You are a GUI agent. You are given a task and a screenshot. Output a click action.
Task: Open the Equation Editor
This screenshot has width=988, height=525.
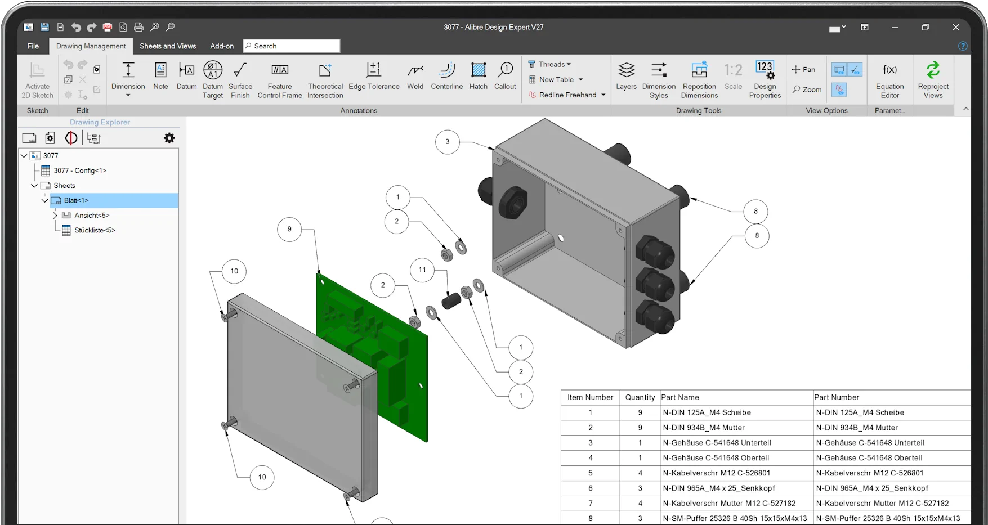click(890, 80)
